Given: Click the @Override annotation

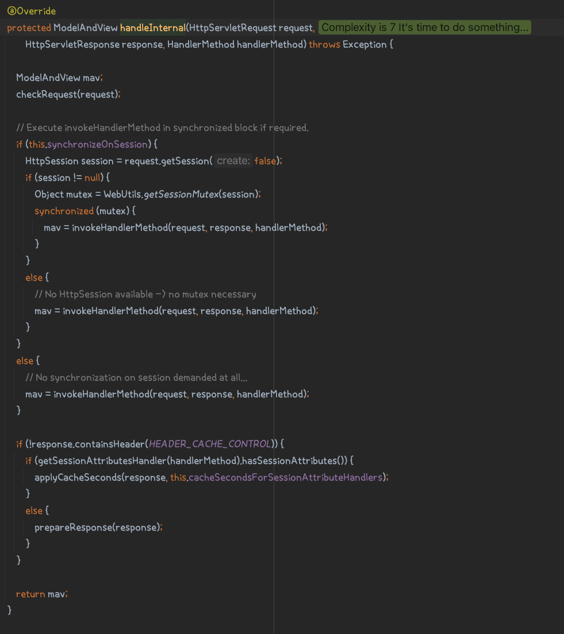Looking at the screenshot, I should click(x=32, y=11).
